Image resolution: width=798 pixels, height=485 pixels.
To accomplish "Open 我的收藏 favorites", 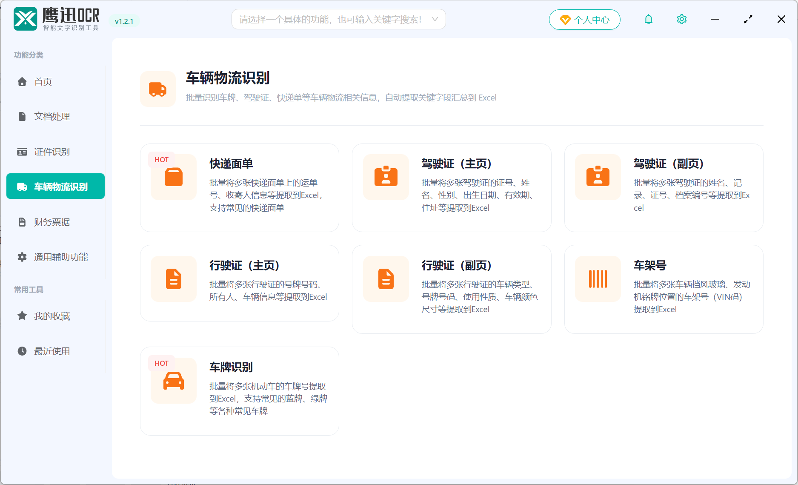I will (55, 316).
